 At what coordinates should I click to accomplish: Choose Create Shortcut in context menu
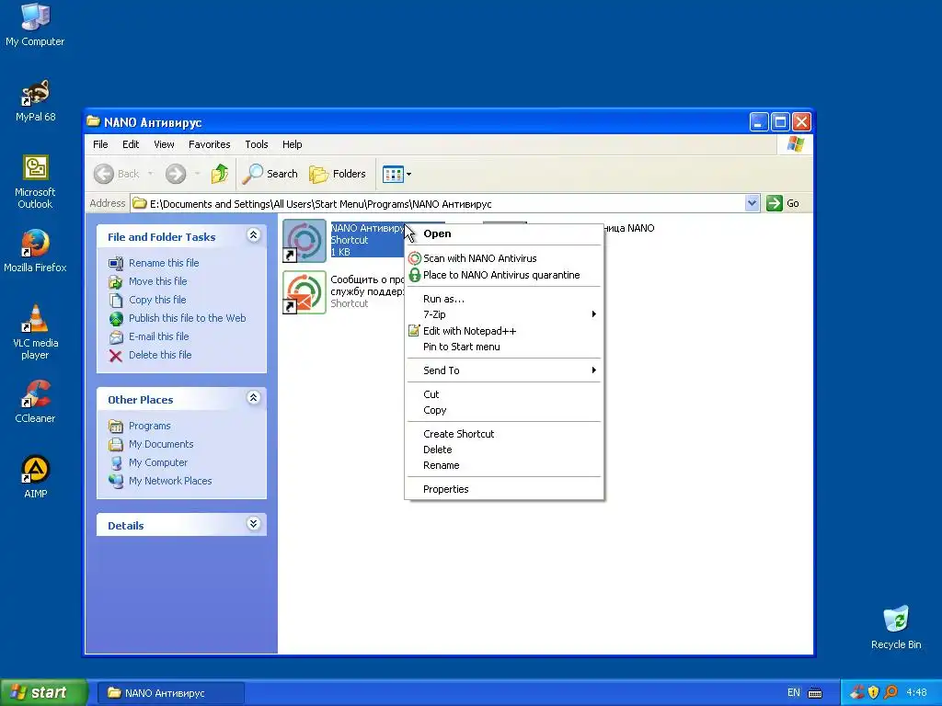tap(504, 434)
